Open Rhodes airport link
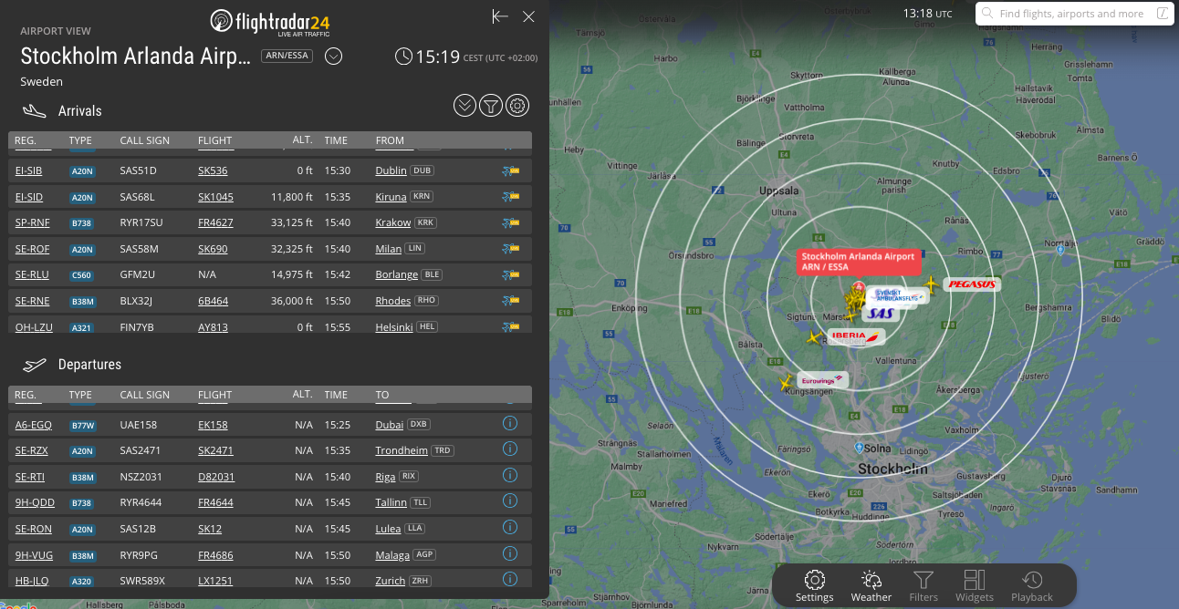This screenshot has height=609, width=1179. tap(393, 301)
